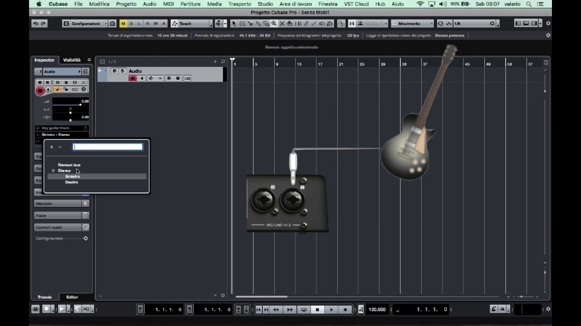Click Add Track plus above track list
The width and height of the screenshot is (581, 326).
click(x=215, y=62)
